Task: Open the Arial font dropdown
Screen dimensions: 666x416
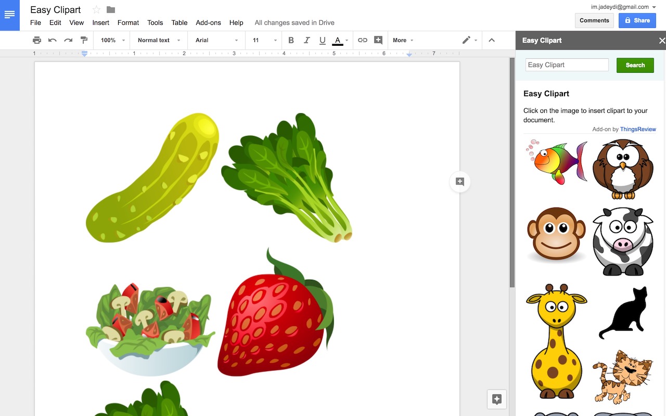Action: pos(216,40)
